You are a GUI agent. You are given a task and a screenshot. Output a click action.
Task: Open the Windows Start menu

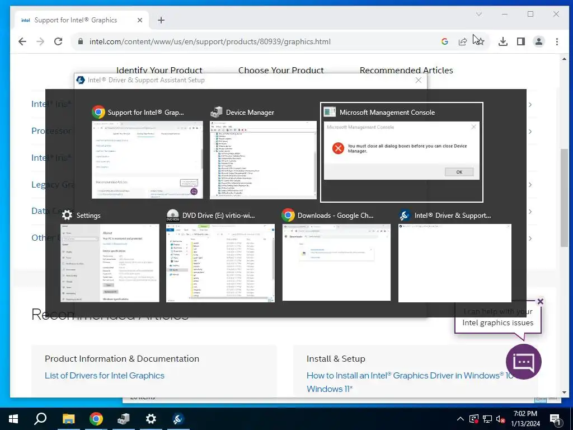(13, 419)
